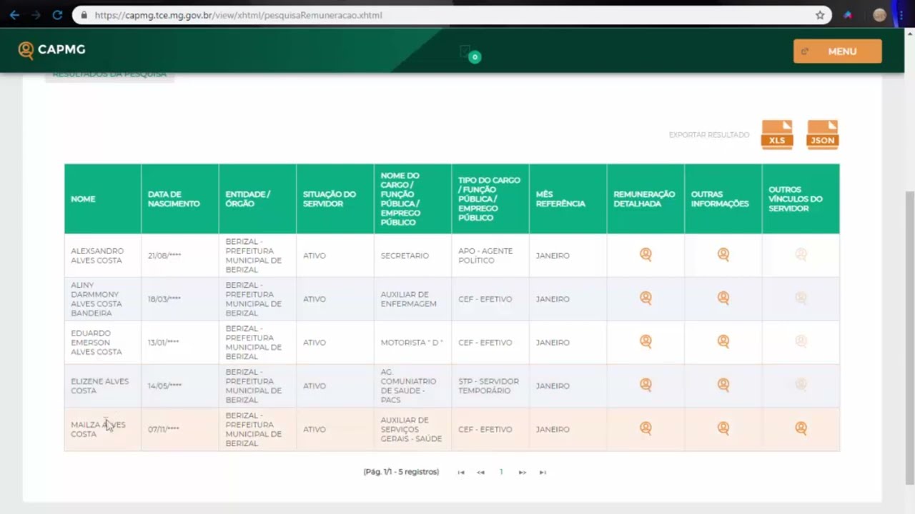The image size is (915, 514).
Task: Go to previous results page
Action: [x=481, y=472]
